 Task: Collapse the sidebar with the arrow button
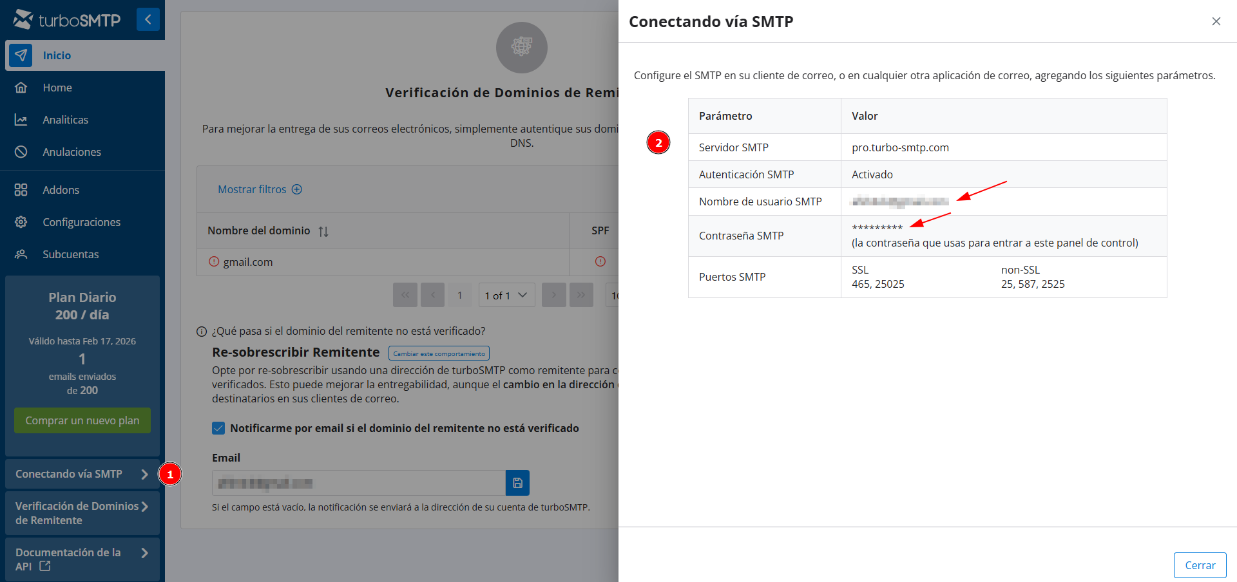click(x=148, y=19)
